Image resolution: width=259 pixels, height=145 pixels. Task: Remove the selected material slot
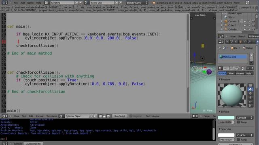click(251, 59)
